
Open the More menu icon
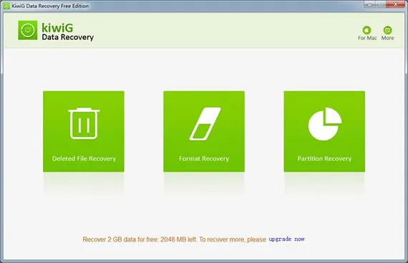[x=387, y=30]
